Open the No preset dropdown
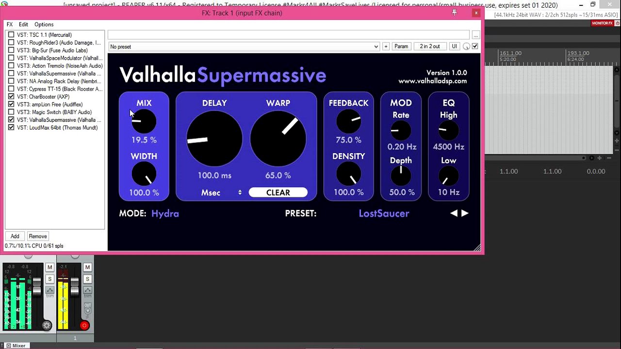Screen dimensions: 621x349 click(x=244, y=47)
